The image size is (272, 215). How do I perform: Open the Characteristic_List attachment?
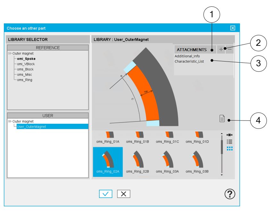[189, 61]
